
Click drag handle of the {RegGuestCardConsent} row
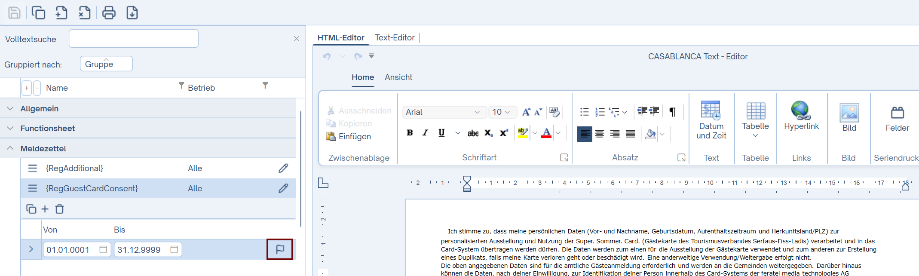pos(33,188)
